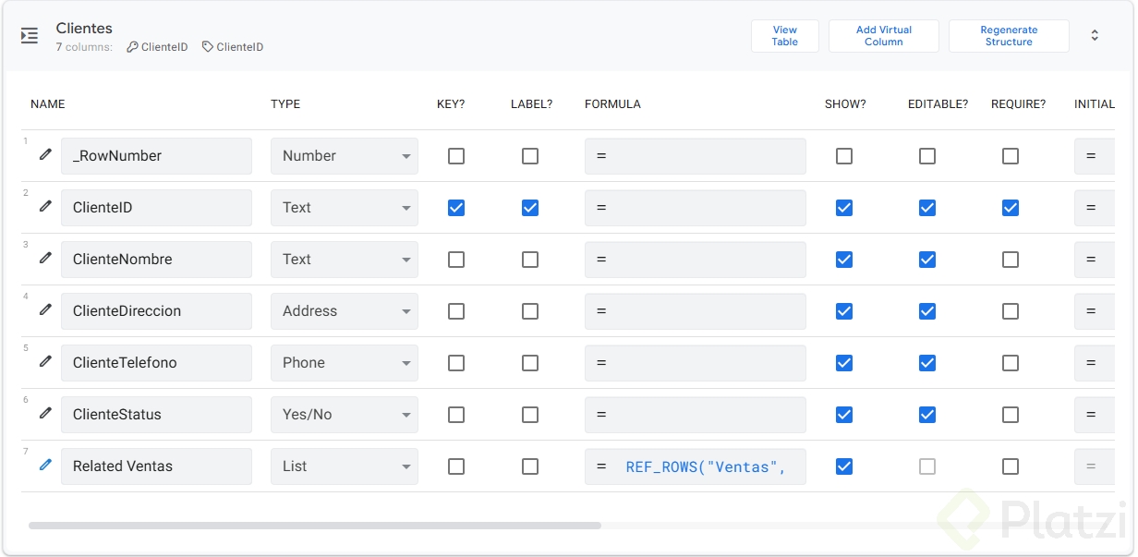Collapse the Clientes table with expander arrows
The image size is (1138, 557).
pos(1095,36)
